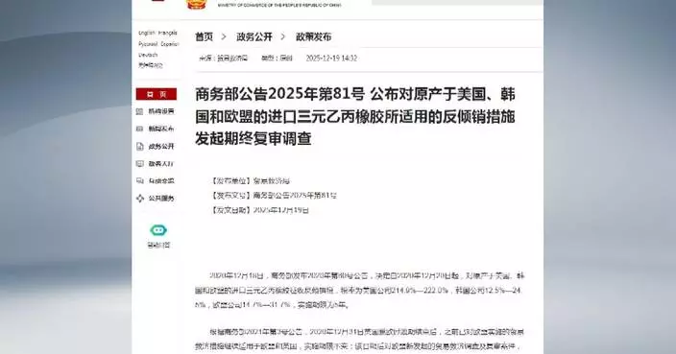Click the national emblem logo in the header

click(x=196, y=4)
